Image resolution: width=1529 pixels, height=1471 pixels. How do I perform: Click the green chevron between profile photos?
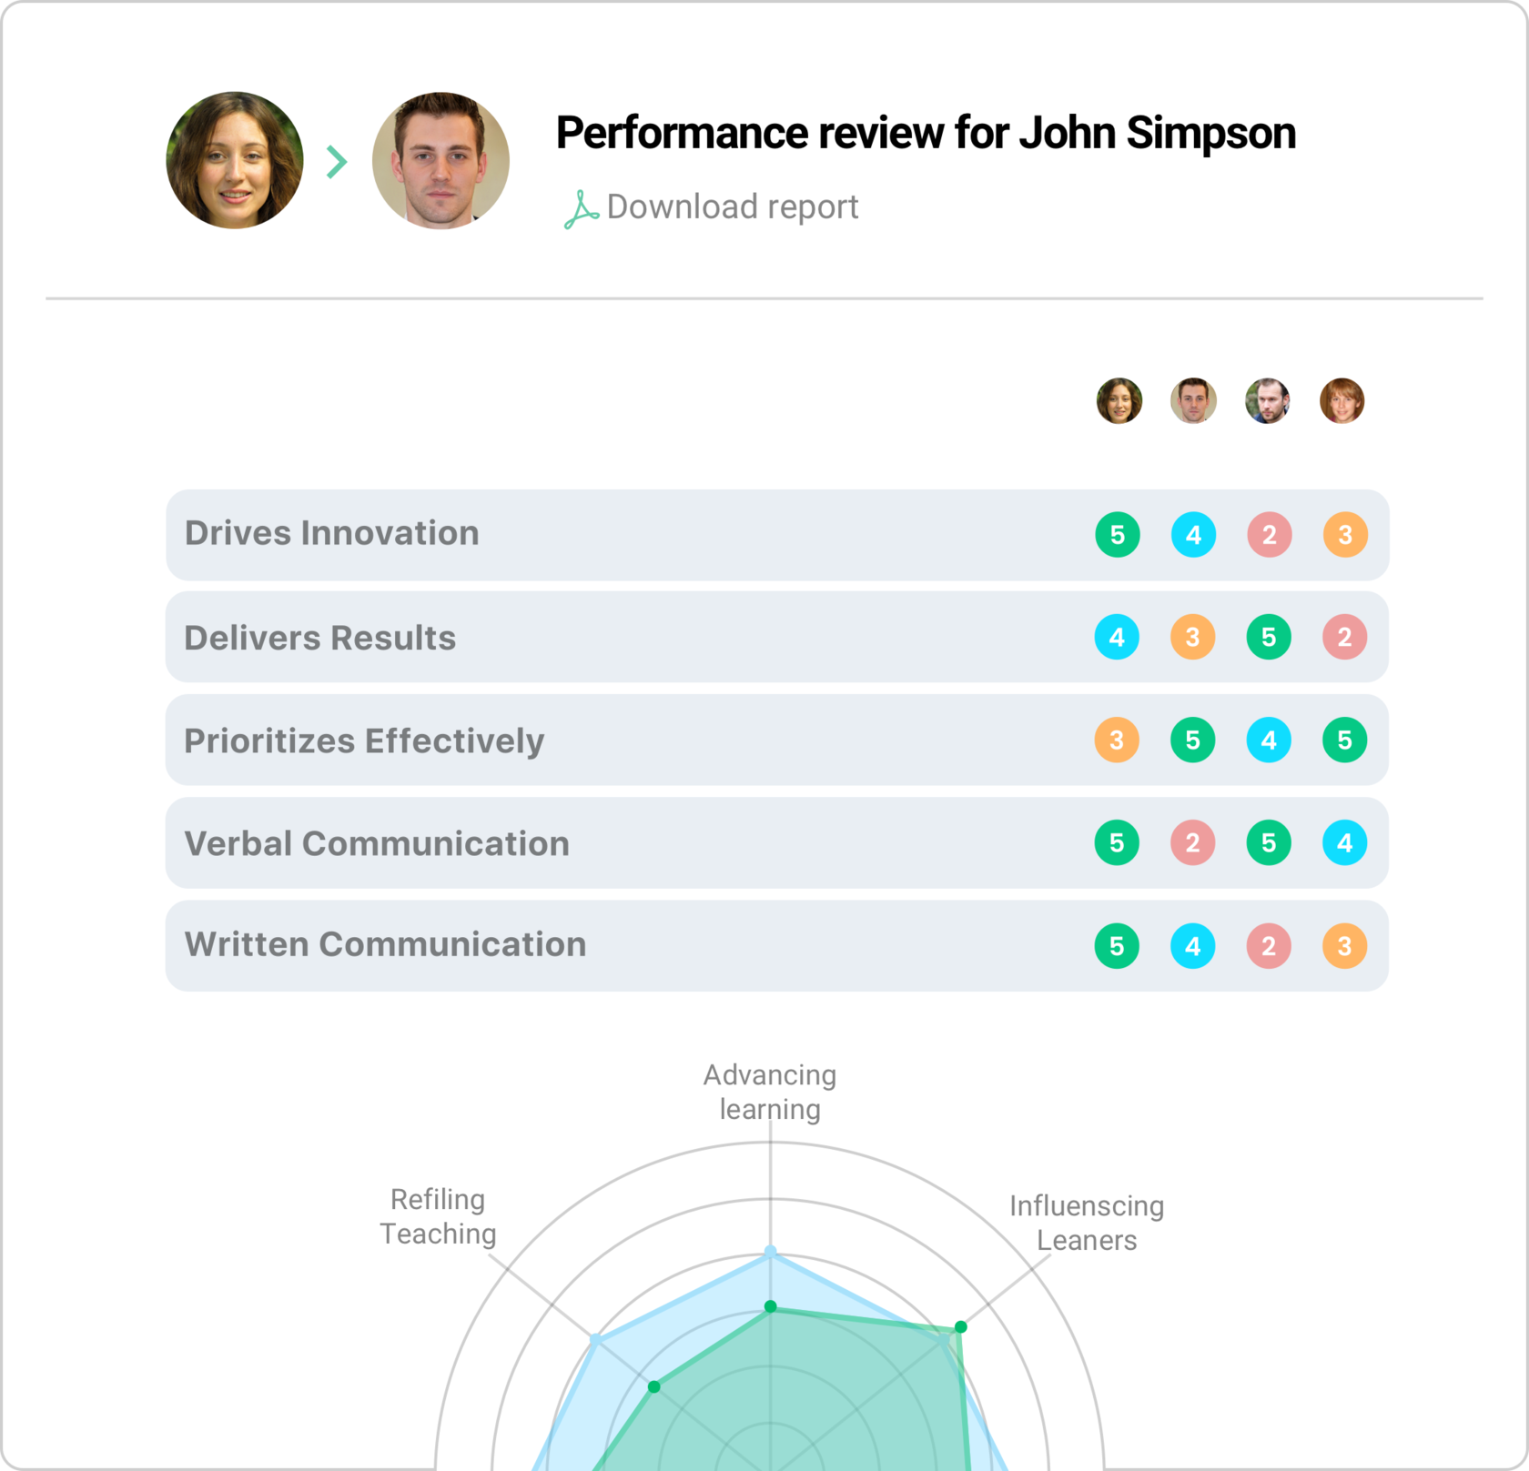(337, 162)
